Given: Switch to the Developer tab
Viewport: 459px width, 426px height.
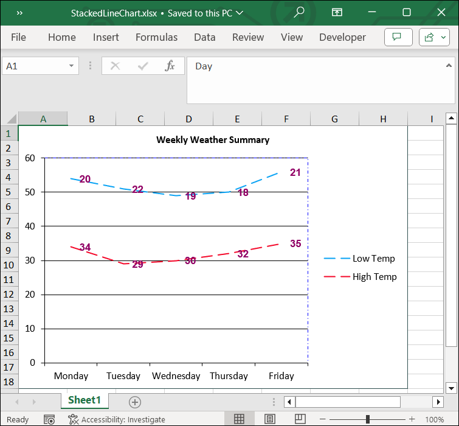Looking at the screenshot, I should click(342, 37).
